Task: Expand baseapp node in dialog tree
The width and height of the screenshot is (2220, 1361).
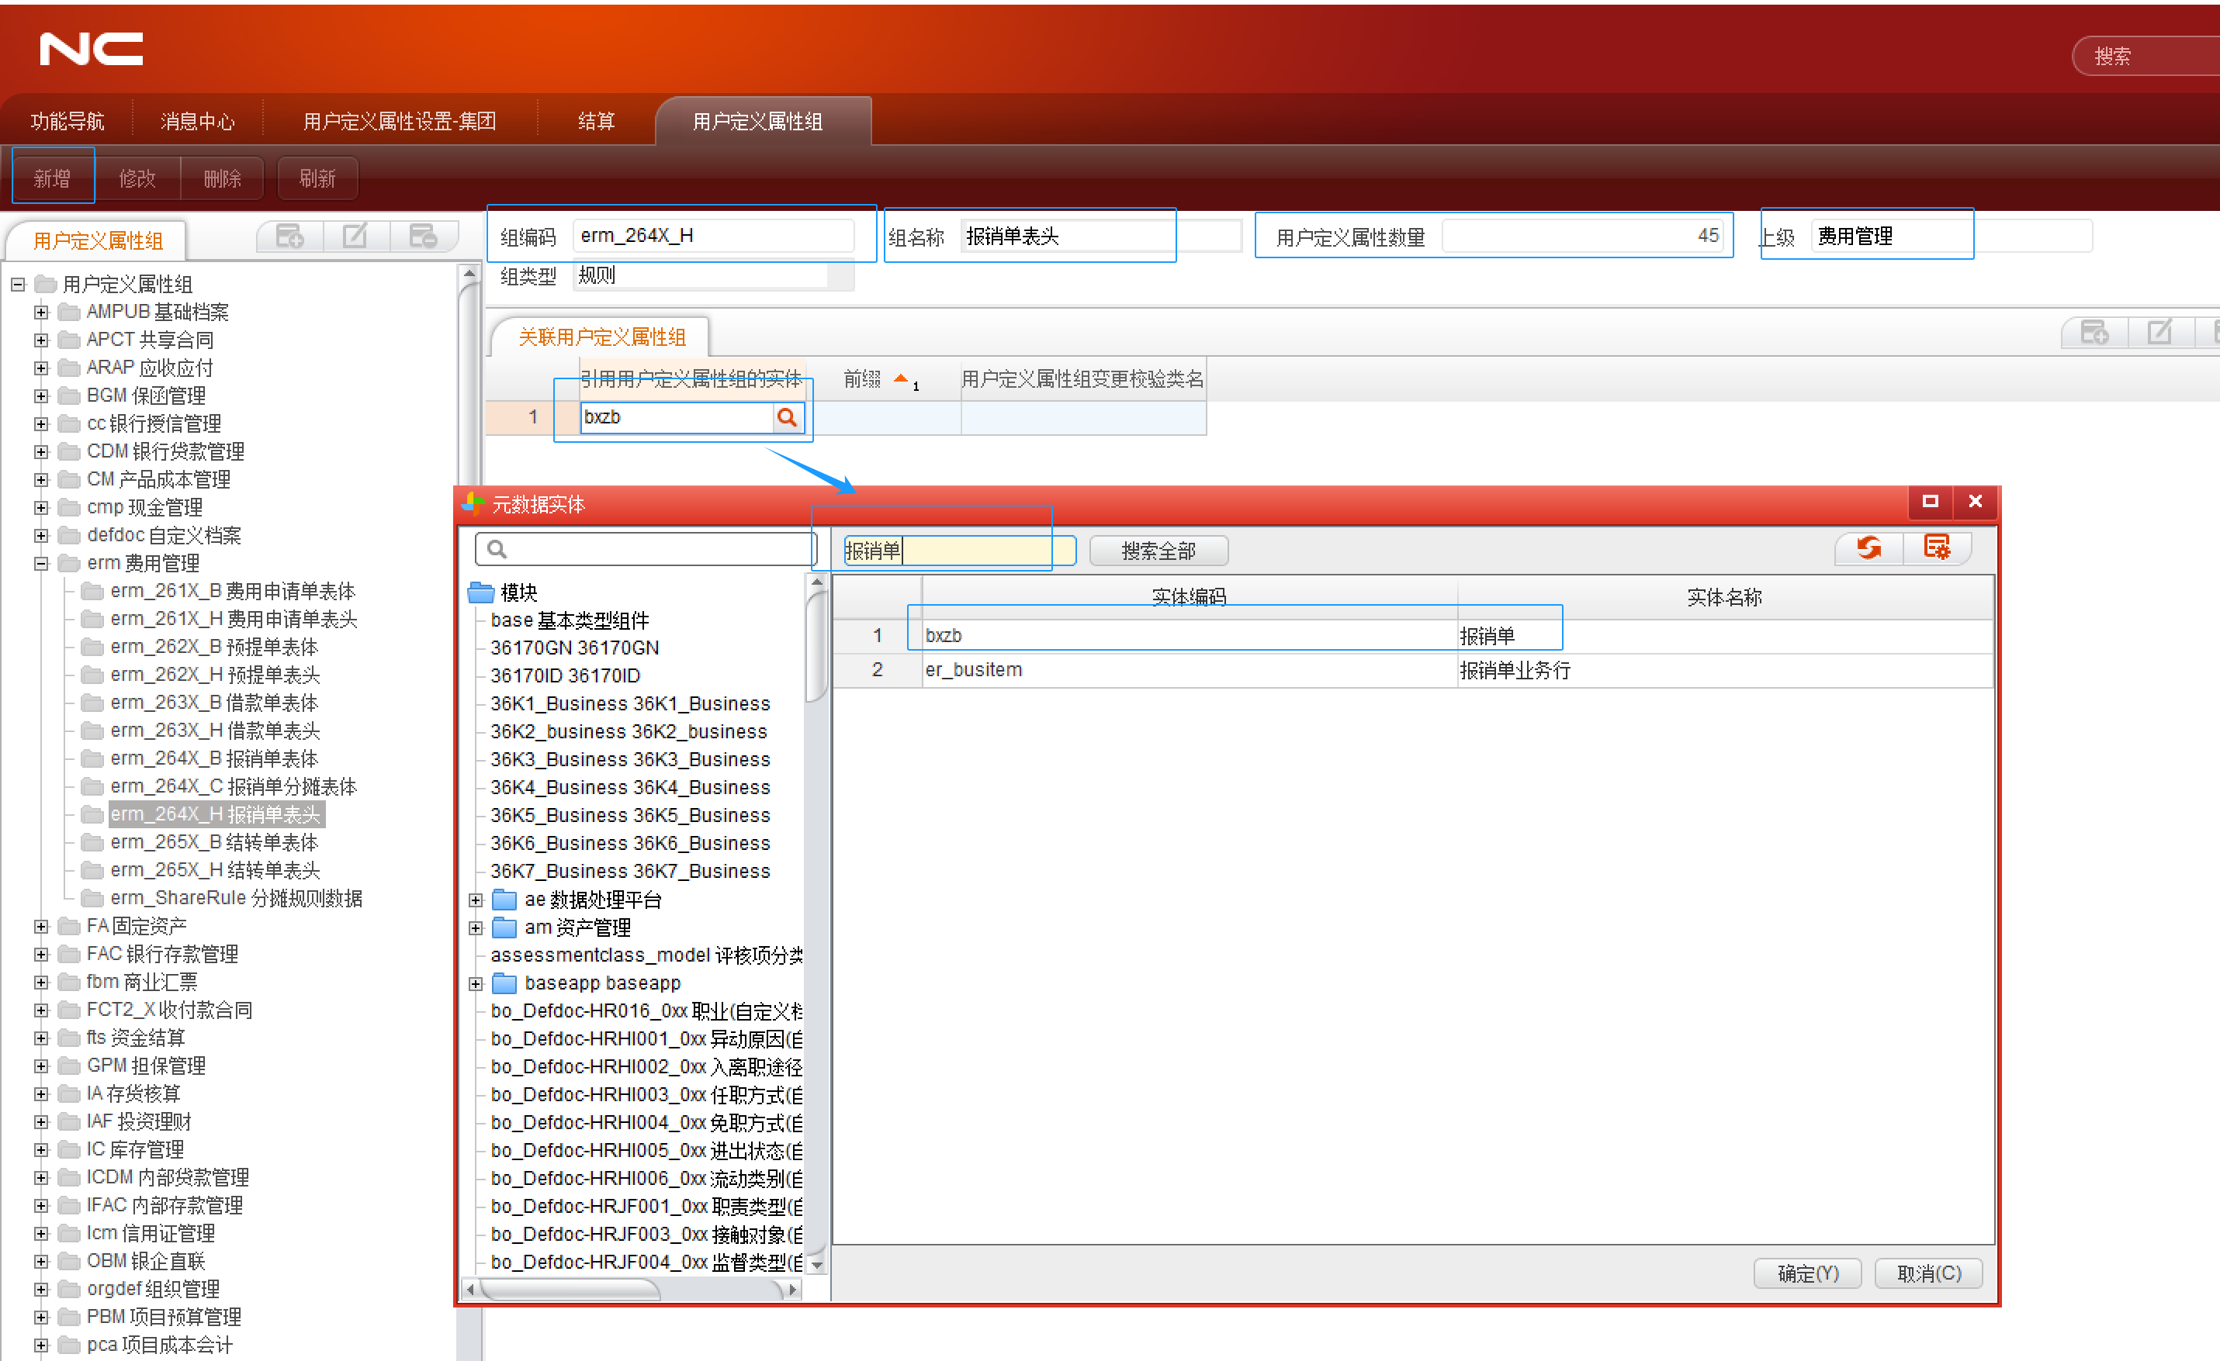Action: 476,983
